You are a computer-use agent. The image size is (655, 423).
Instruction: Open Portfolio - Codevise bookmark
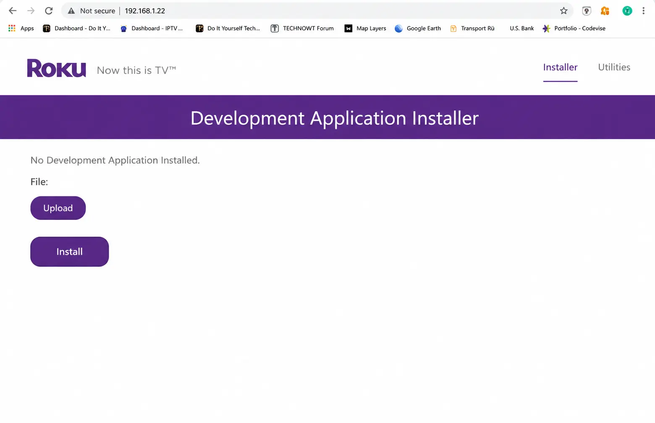pyautogui.click(x=574, y=28)
